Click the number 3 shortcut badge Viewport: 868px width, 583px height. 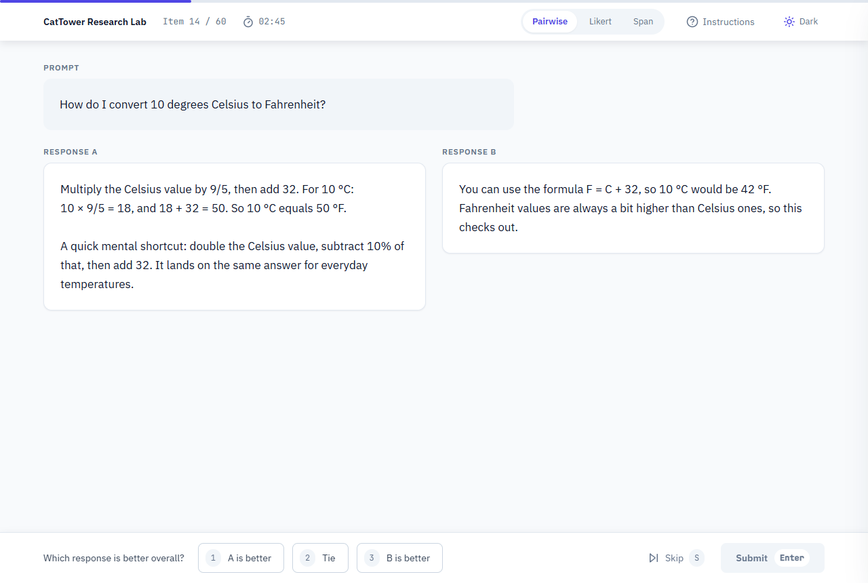372,558
